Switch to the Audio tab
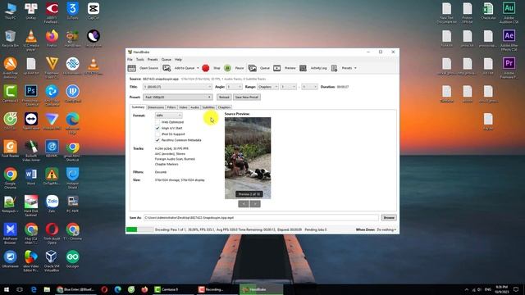The image size is (525, 295). click(194, 107)
